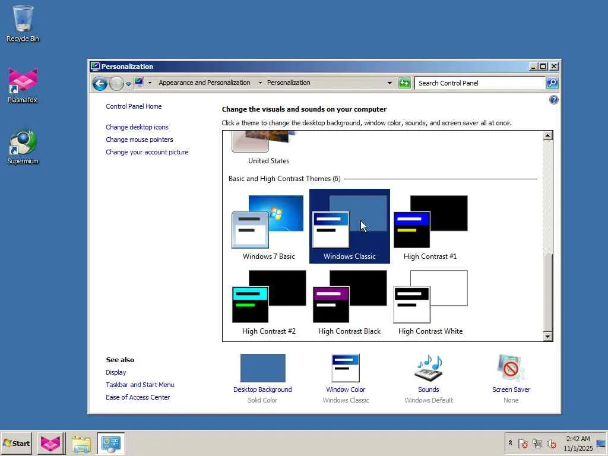Open Ease of Access Center link

point(138,397)
